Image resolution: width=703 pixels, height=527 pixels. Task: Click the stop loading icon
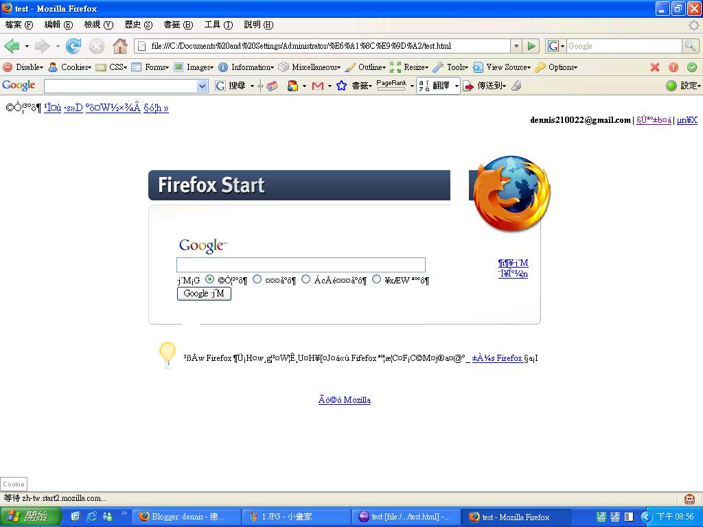96,46
